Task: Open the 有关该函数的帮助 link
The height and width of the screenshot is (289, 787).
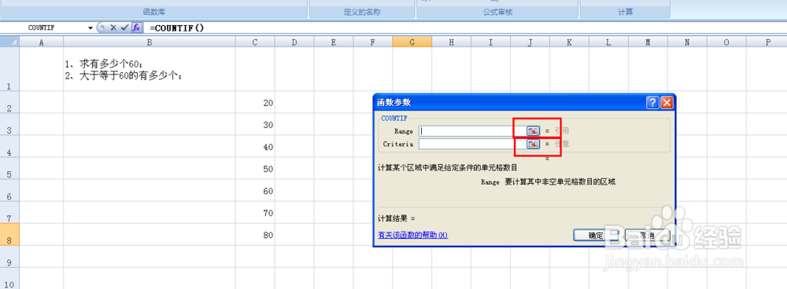Action: point(412,235)
